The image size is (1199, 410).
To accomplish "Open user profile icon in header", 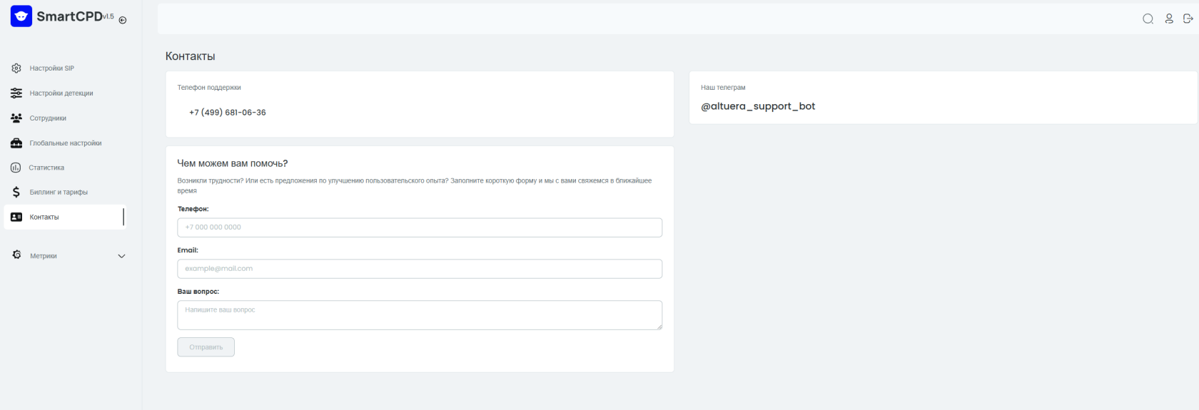I will 1169,19.
